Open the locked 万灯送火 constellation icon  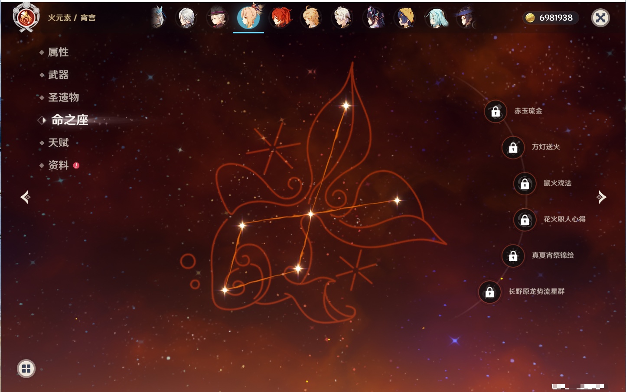[x=513, y=147]
